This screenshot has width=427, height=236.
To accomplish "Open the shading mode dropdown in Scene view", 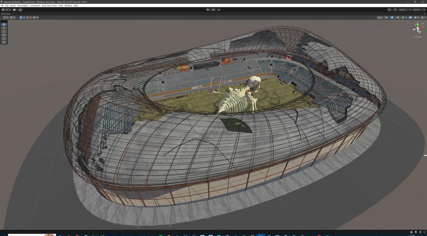I will pyautogui.click(x=380, y=17).
